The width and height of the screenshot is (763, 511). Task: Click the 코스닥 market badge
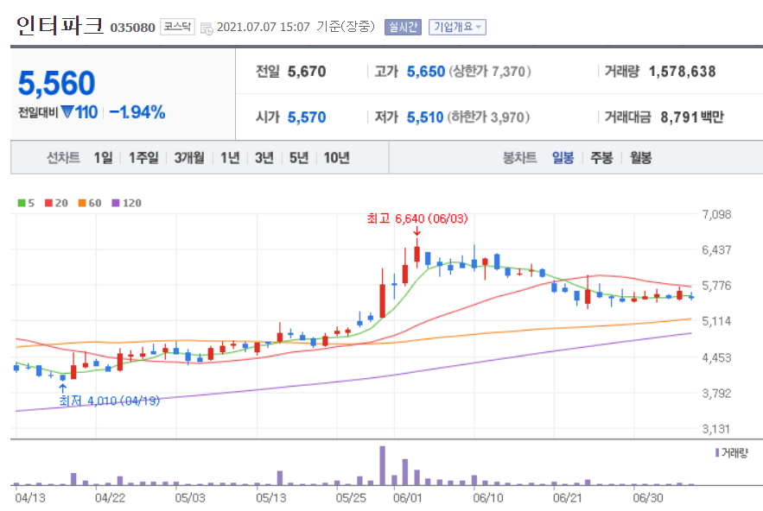pos(178,27)
